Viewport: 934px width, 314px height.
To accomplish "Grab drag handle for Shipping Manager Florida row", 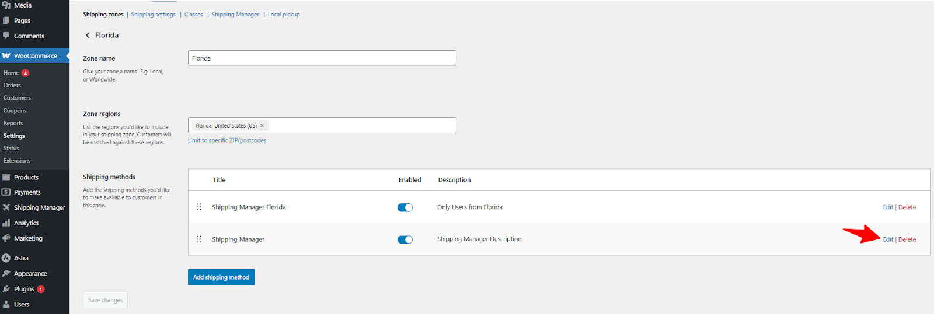I will [199, 207].
